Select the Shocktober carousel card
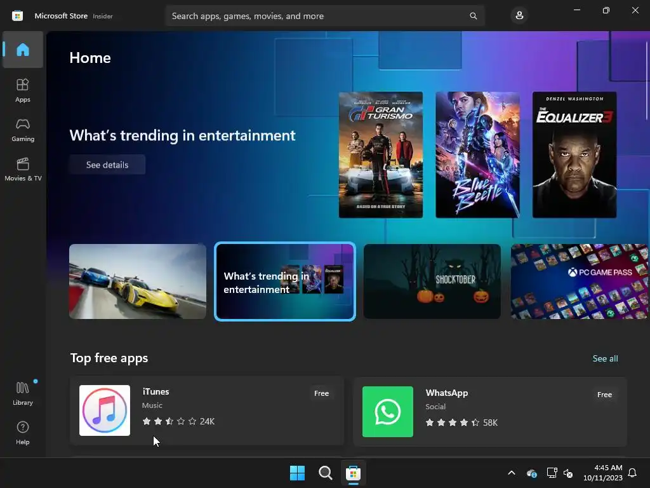The height and width of the screenshot is (488, 650). (432, 281)
